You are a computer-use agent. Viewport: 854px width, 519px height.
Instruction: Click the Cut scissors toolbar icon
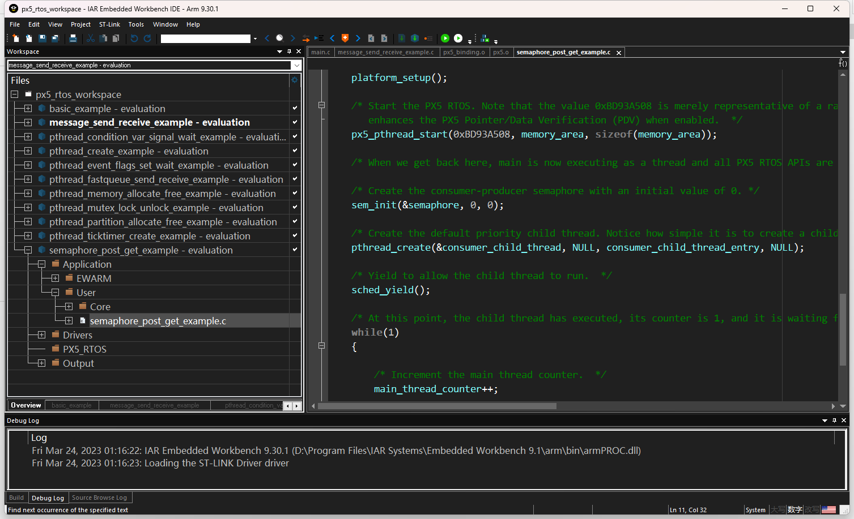pyautogui.click(x=91, y=38)
